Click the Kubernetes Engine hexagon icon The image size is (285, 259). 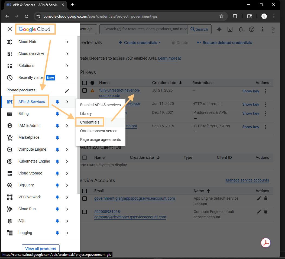pos(10,161)
